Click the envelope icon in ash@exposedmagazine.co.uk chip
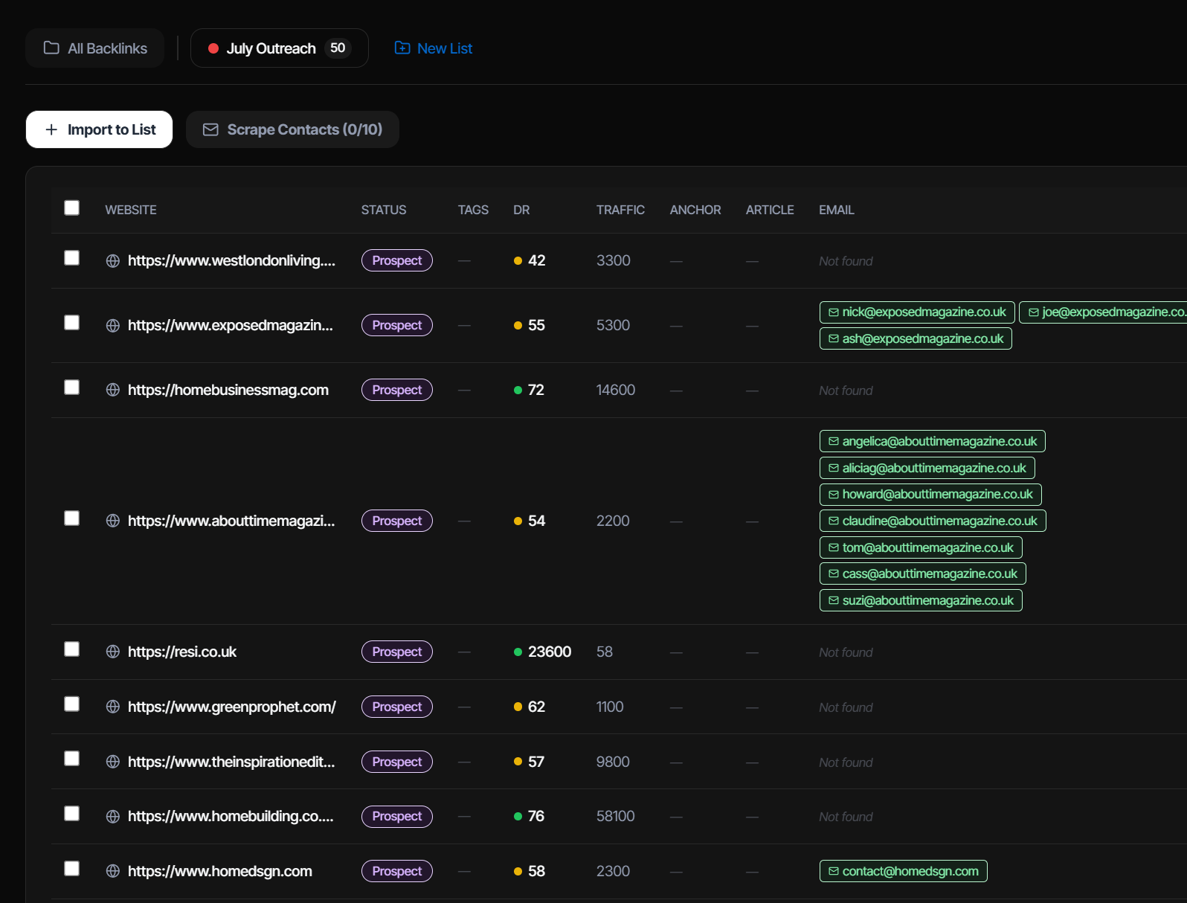Image resolution: width=1187 pixels, height=903 pixels. pyautogui.click(x=834, y=339)
